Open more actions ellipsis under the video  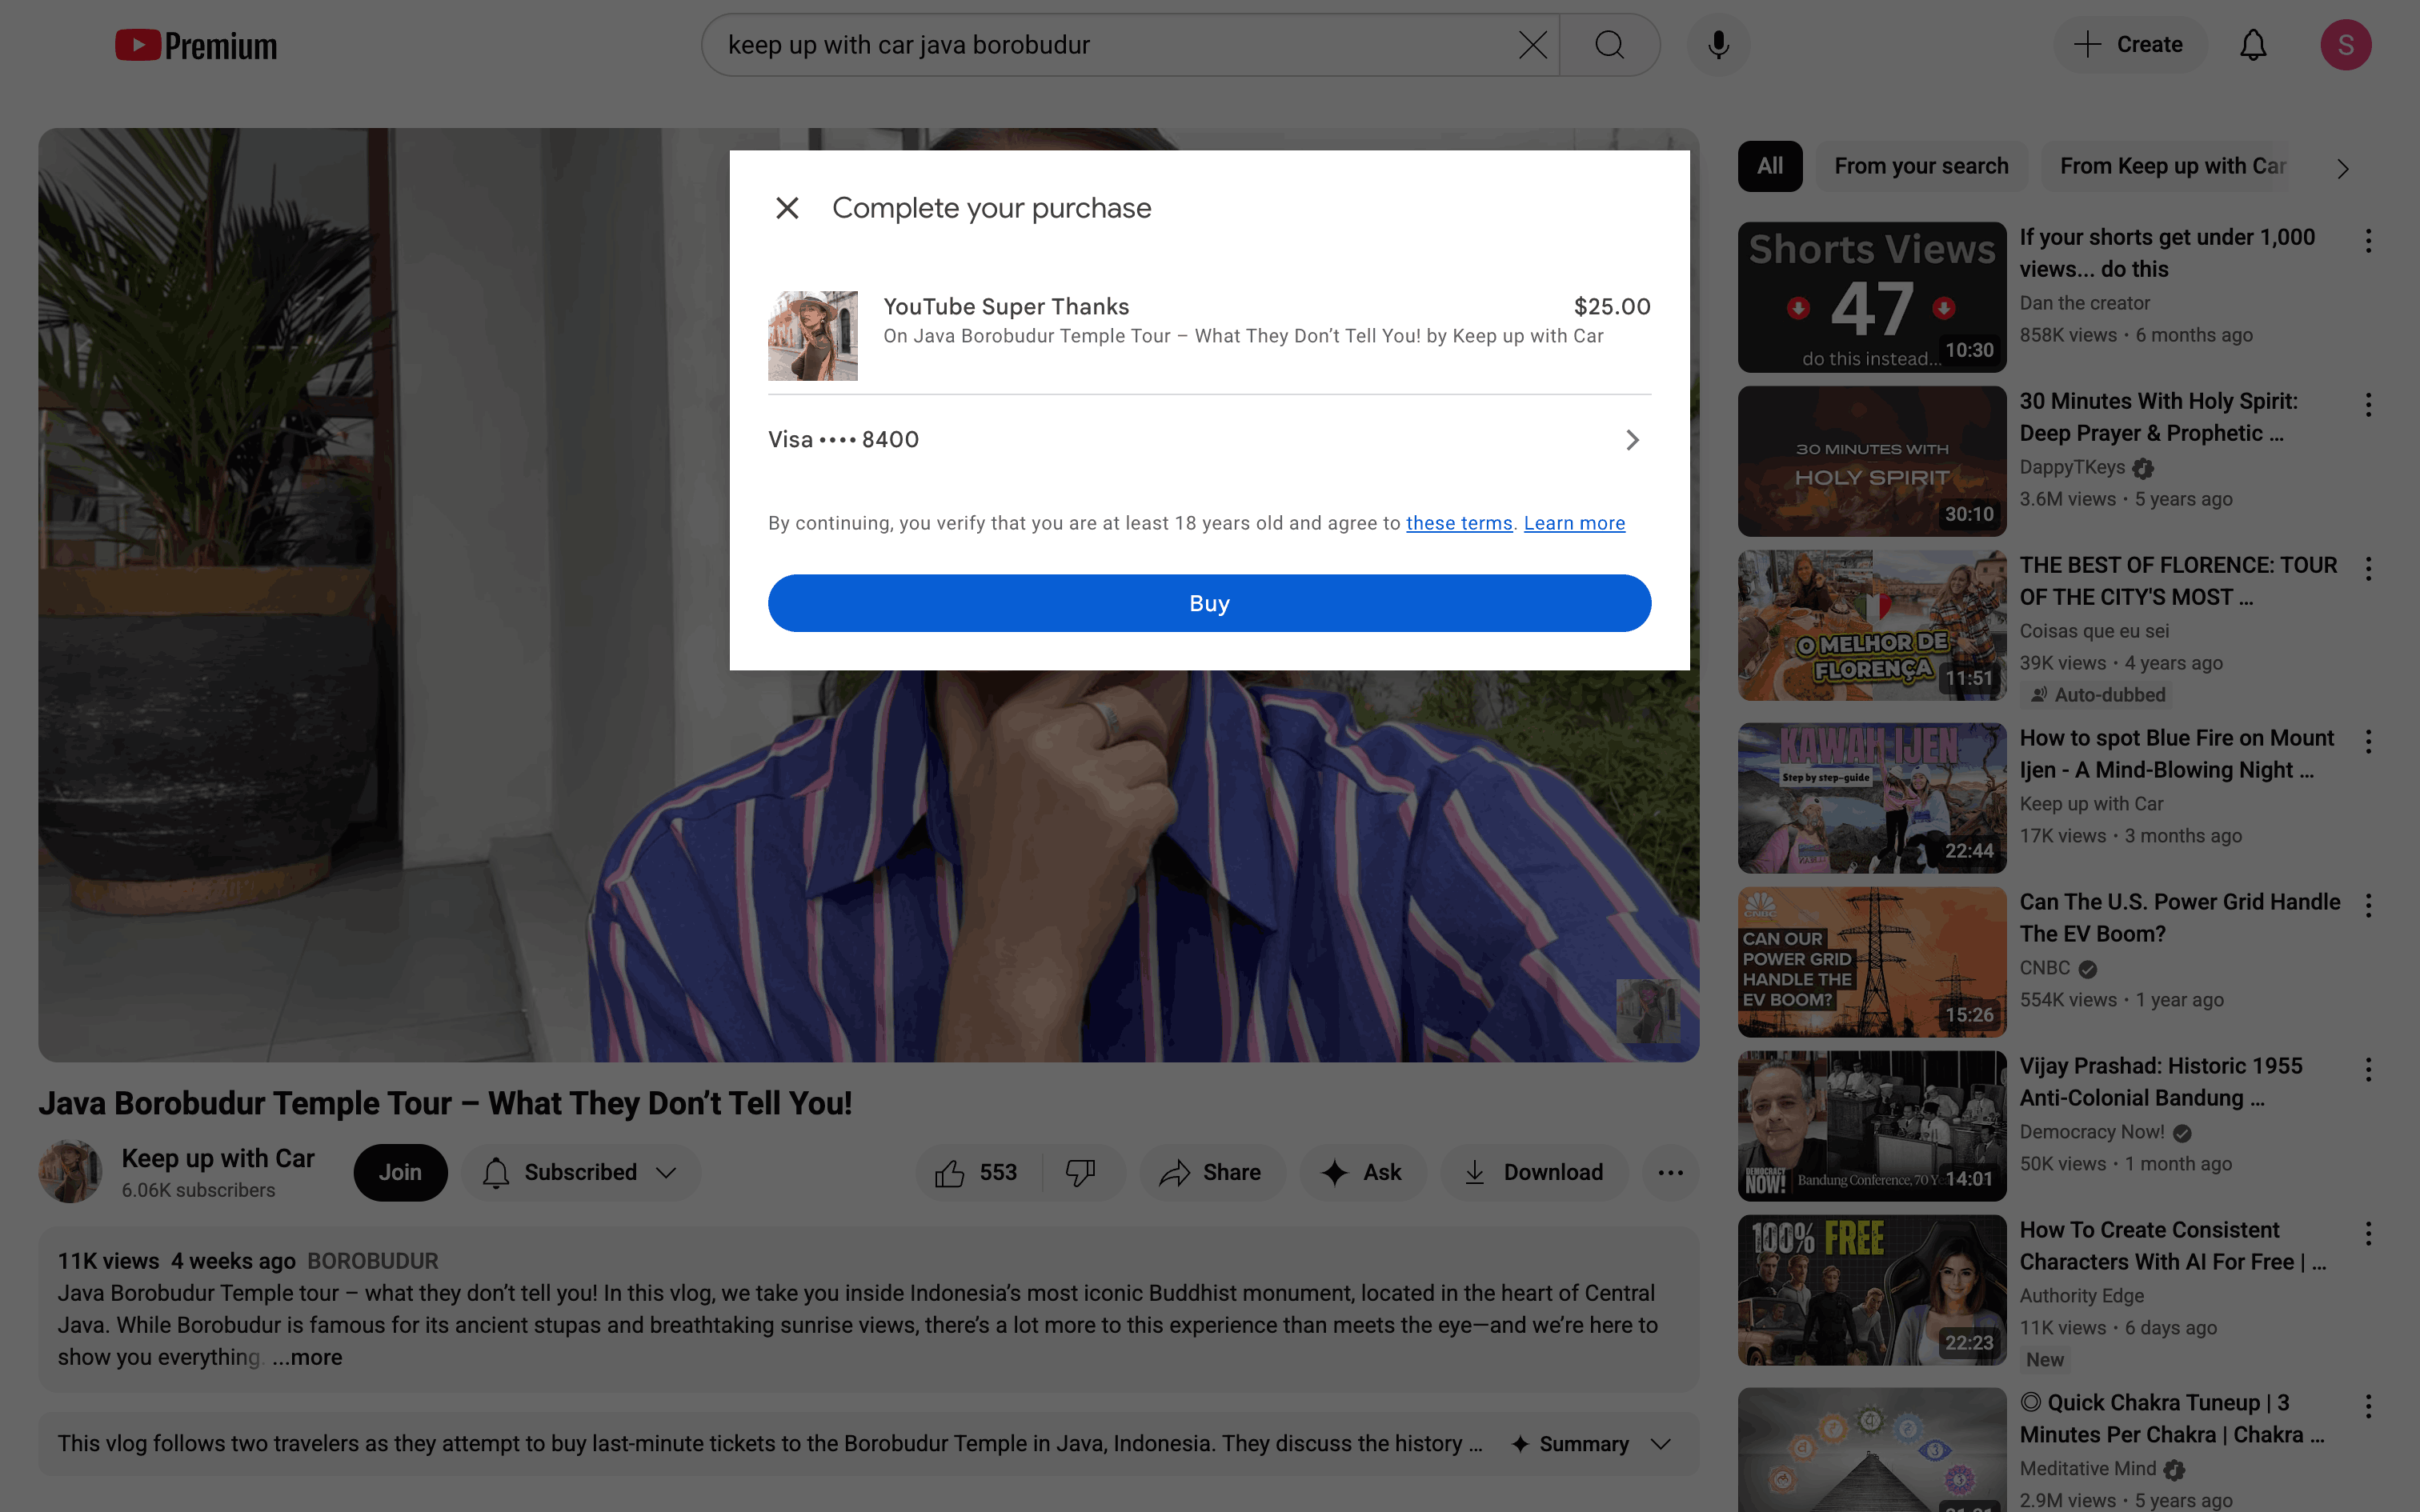click(1670, 1172)
